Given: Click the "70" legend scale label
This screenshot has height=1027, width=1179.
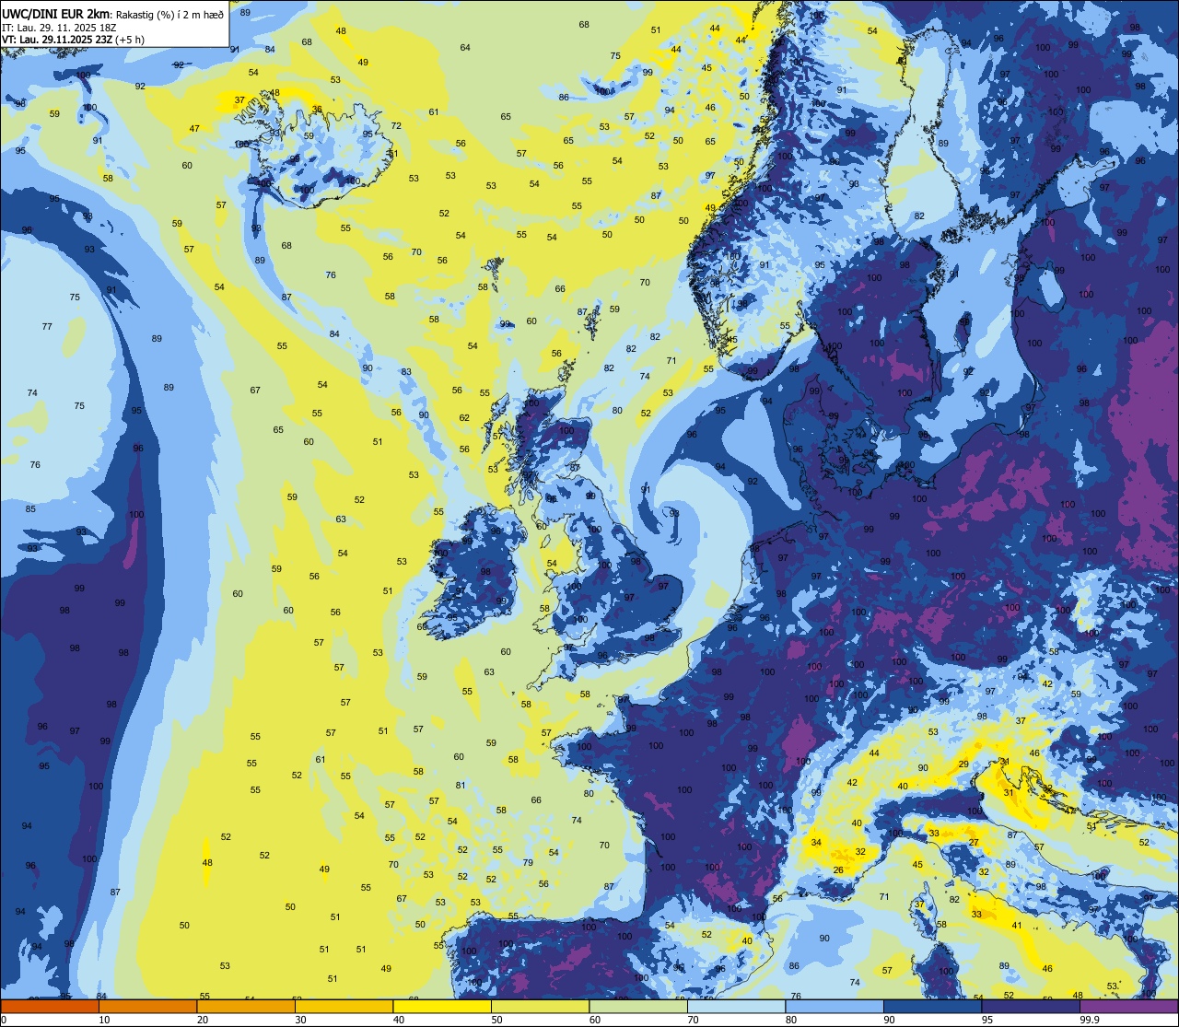Looking at the screenshot, I should [x=694, y=1019].
